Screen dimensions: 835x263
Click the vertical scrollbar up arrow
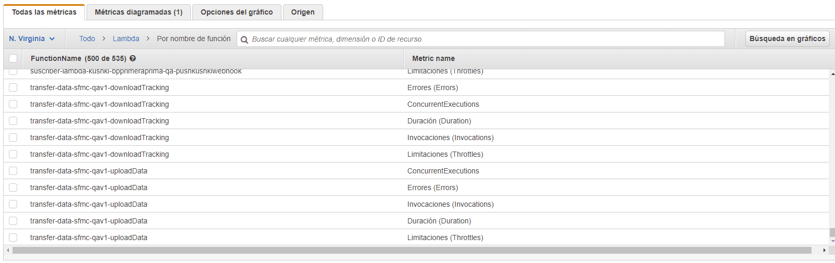[832, 74]
